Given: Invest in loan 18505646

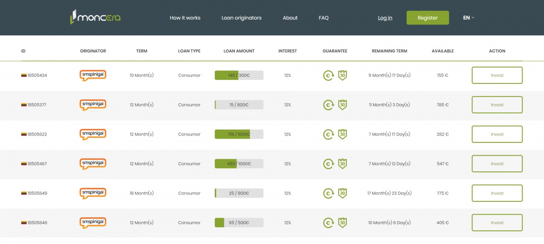Looking at the screenshot, I should [497, 223].
